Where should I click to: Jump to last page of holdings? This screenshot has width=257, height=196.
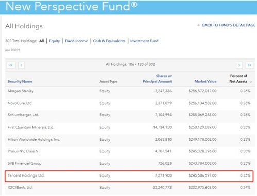click(x=249, y=65)
